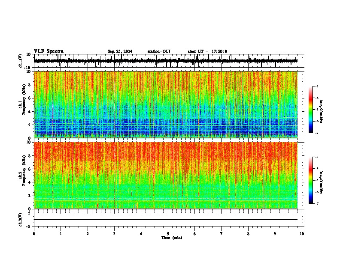The width and height of the screenshot is (340, 262).
Task: Click the "-3" label on ch.1 color scale
Action: [x=317, y=86]
